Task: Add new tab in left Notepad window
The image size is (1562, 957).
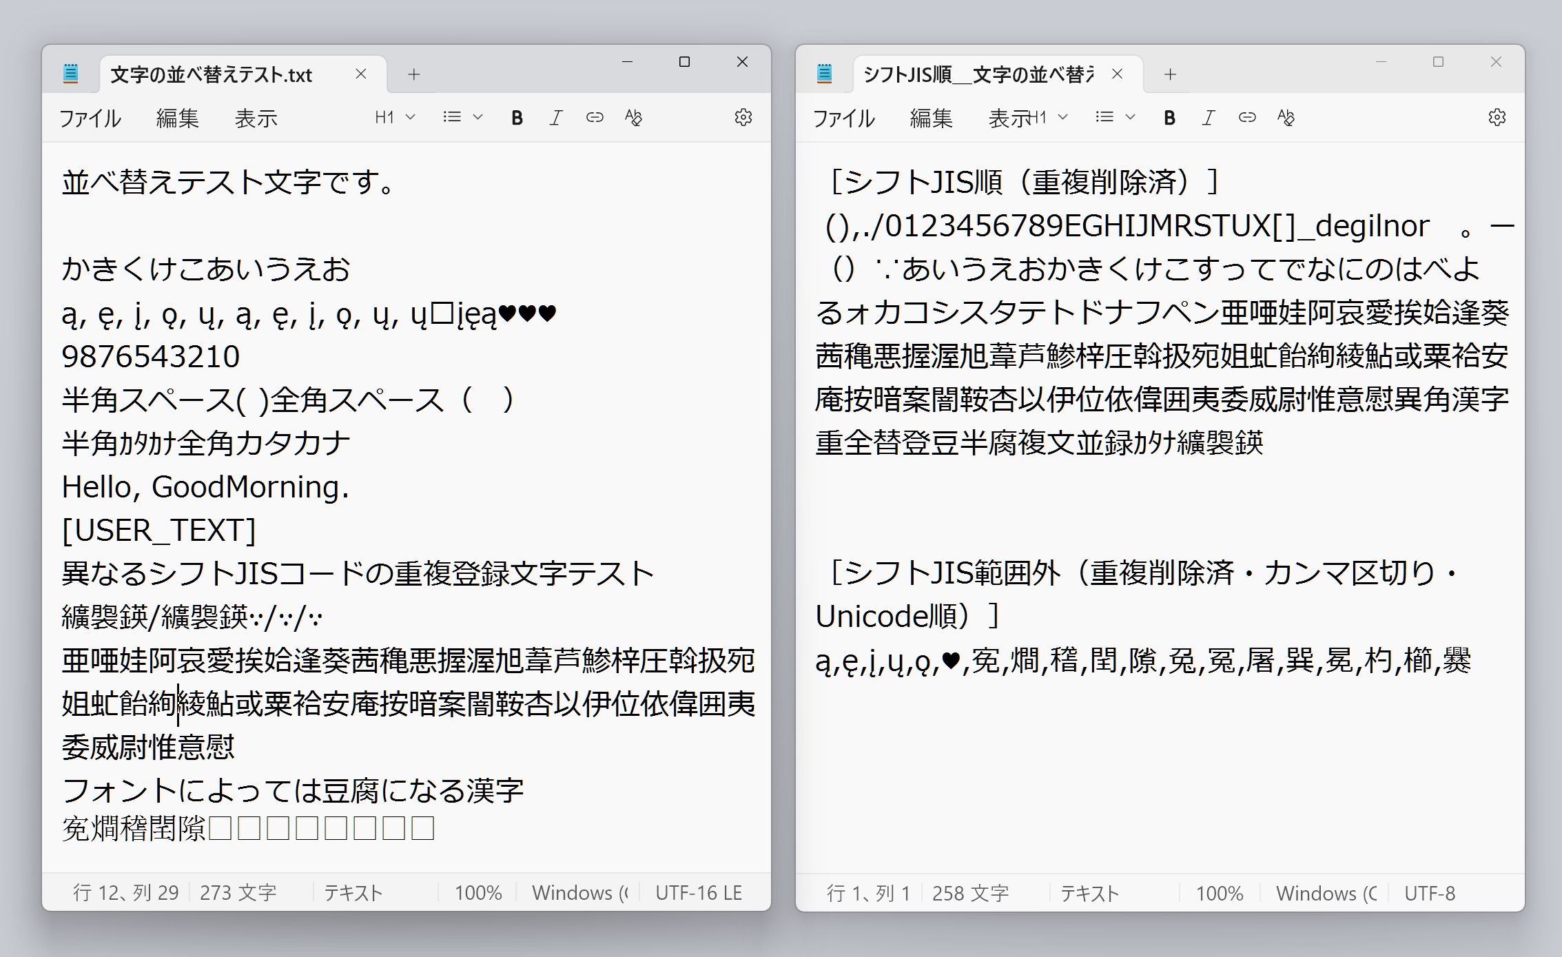Action: [x=413, y=74]
